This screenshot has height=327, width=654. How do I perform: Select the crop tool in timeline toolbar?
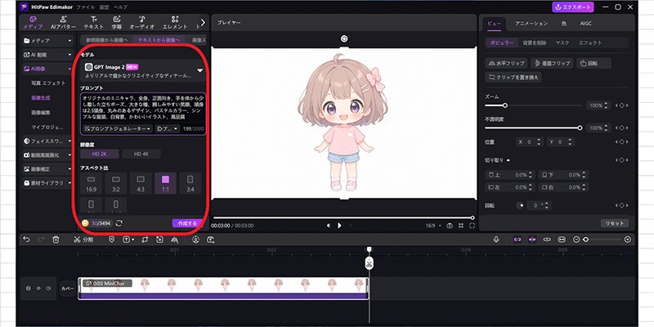coord(145,240)
